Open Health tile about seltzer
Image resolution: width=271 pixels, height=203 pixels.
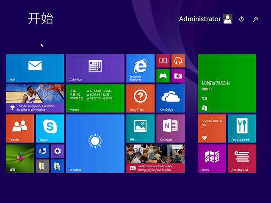pyautogui.click(x=212, y=129)
